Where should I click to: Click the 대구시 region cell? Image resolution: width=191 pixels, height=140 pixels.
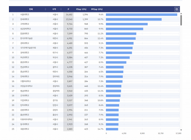pos(55,53)
